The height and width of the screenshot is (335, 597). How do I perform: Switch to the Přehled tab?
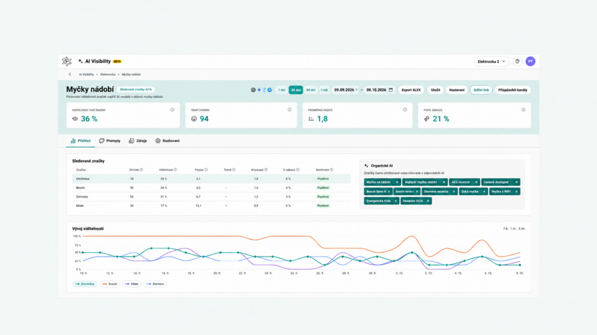tap(80, 141)
